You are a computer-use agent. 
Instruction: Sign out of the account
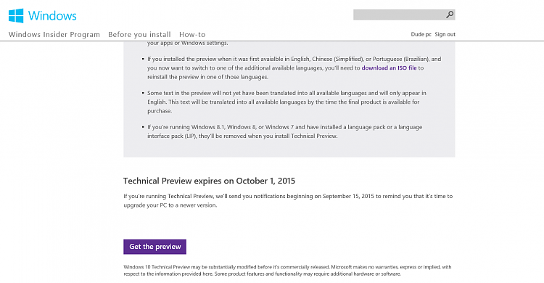click(445, 34)
